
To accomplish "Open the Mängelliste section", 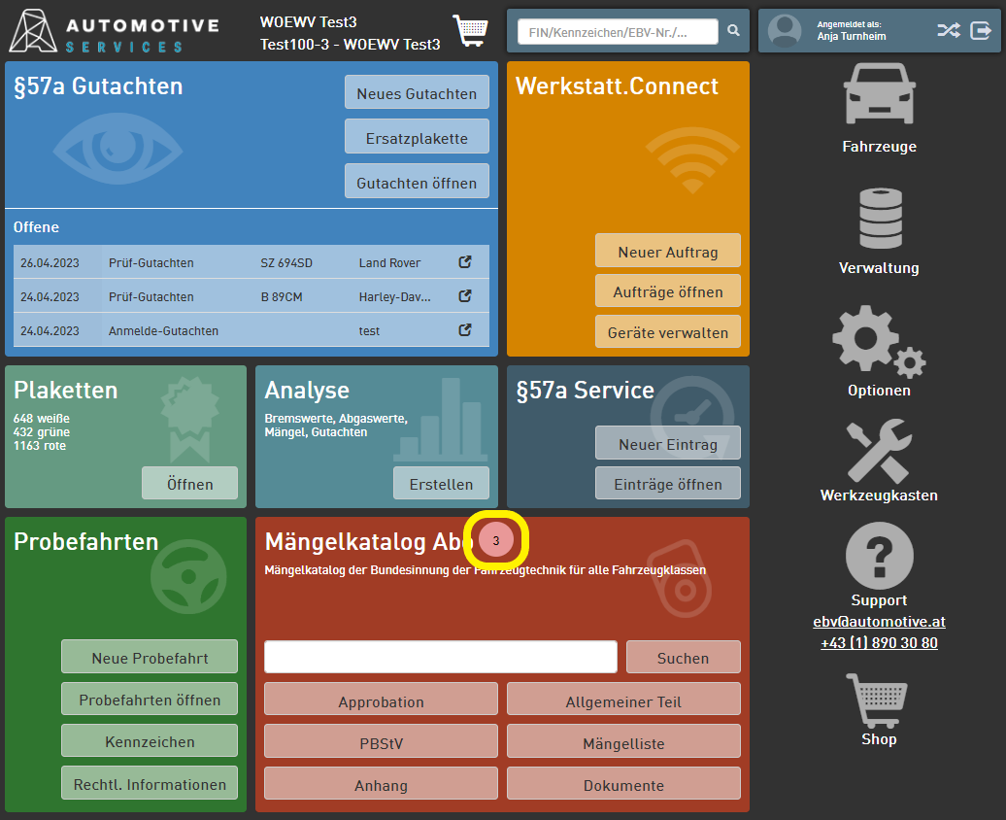I will [623, 743].
